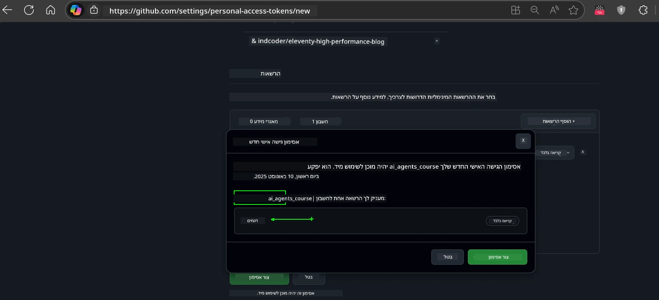This screenshot has width=659, height=300.
Task: Click the zoom magnifier icon
Action: (535, 10)
